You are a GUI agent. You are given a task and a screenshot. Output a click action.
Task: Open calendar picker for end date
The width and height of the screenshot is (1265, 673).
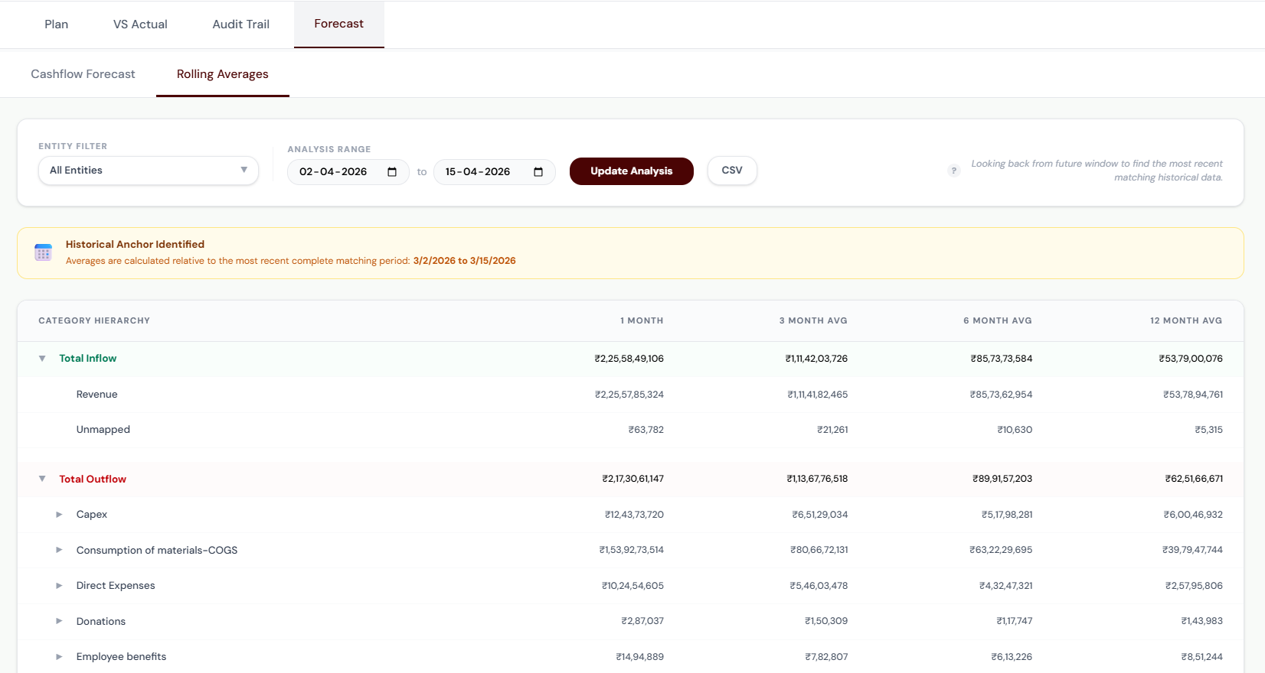[538, 172]
